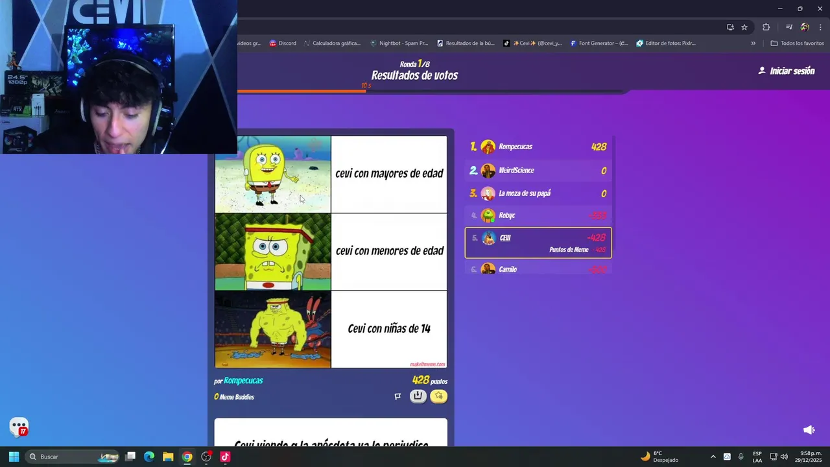Select highlighted CEVI row in the leaderboard
830x467 pixels.
click(x=538, y=243)
